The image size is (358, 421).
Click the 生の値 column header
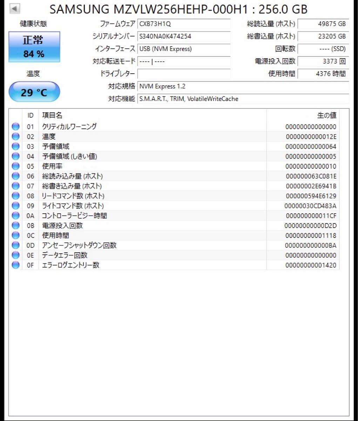pos(327,115)
